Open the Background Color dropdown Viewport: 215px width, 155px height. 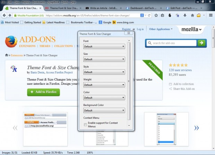point(104,110)
